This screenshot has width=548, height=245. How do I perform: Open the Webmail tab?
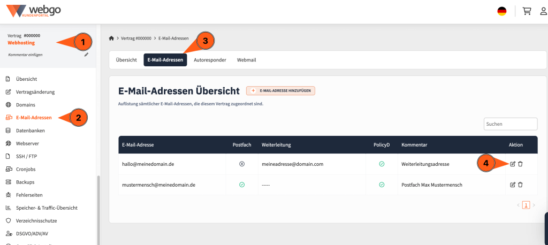246,60
